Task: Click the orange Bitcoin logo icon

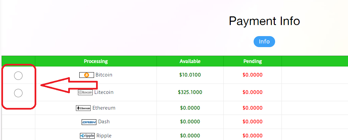Action: click(x=87, y=75)
